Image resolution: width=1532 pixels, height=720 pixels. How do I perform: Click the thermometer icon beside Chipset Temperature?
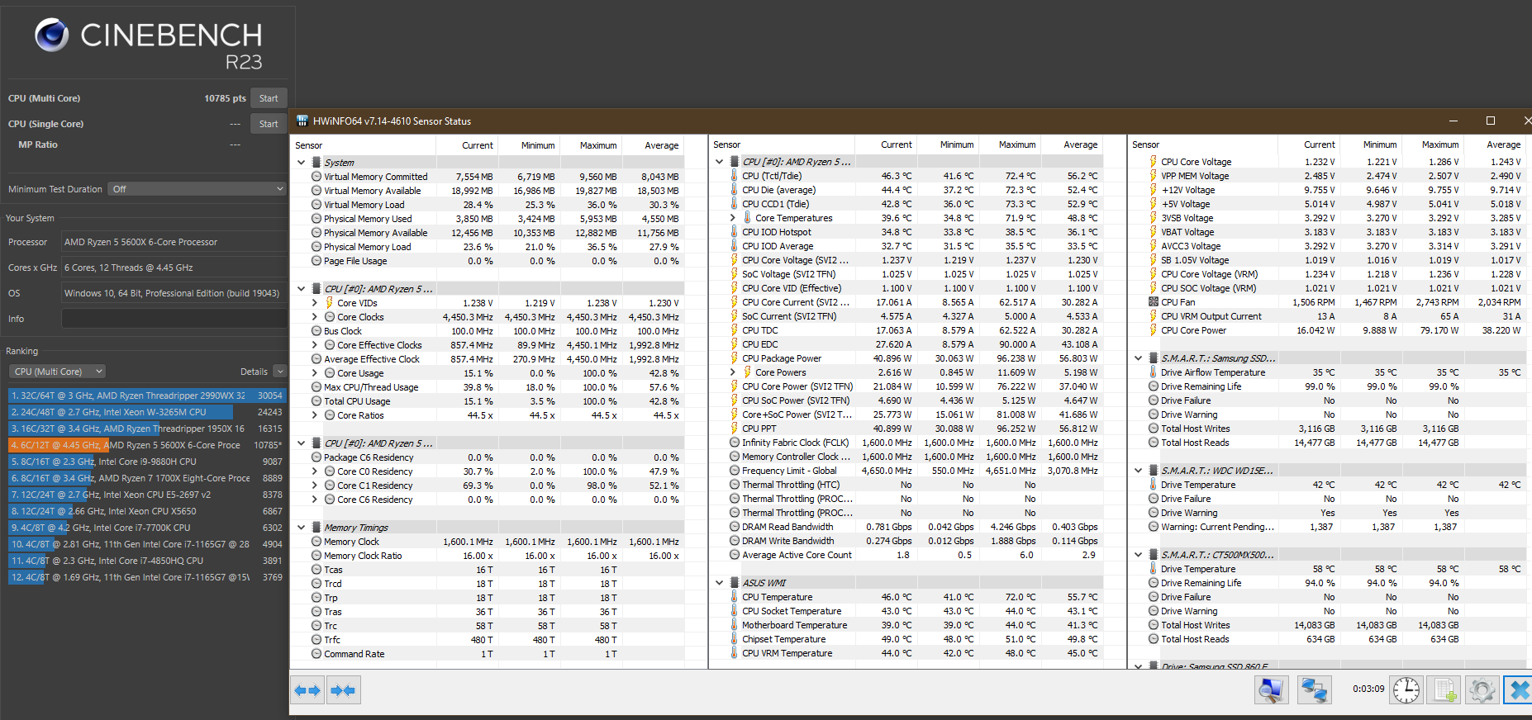(734, 639)
